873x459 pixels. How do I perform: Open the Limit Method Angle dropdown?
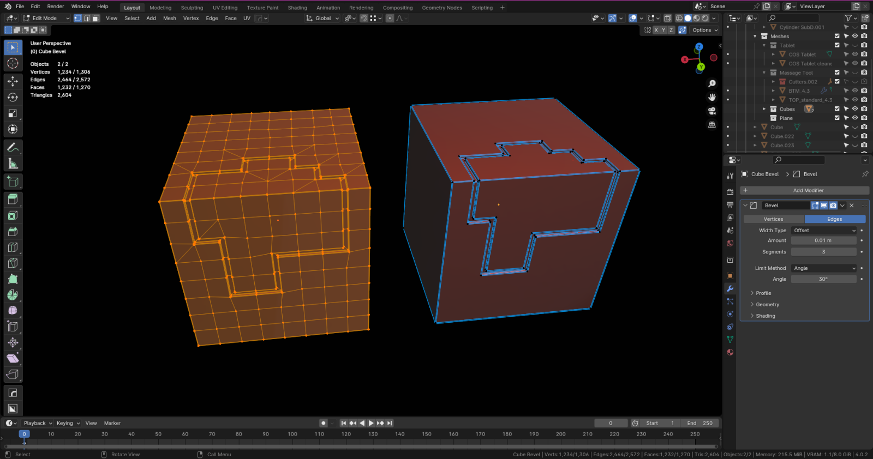[x=824, y=268]
